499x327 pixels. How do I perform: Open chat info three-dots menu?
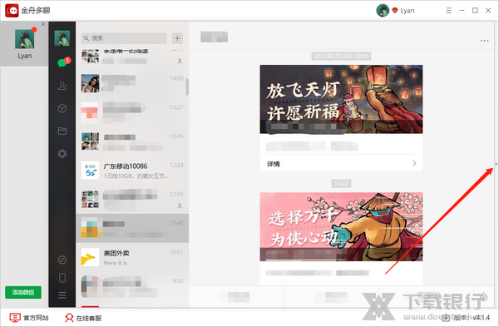[x=484, y=41]
